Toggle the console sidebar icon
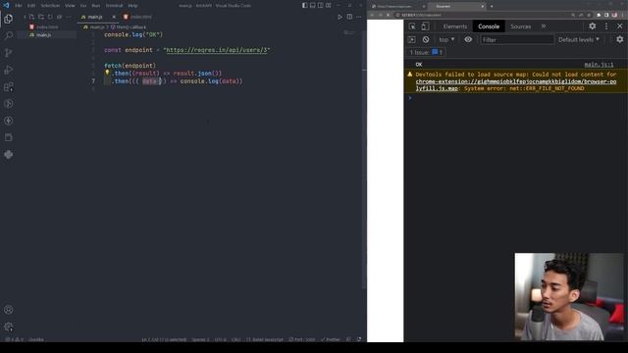 pos(412,39)
